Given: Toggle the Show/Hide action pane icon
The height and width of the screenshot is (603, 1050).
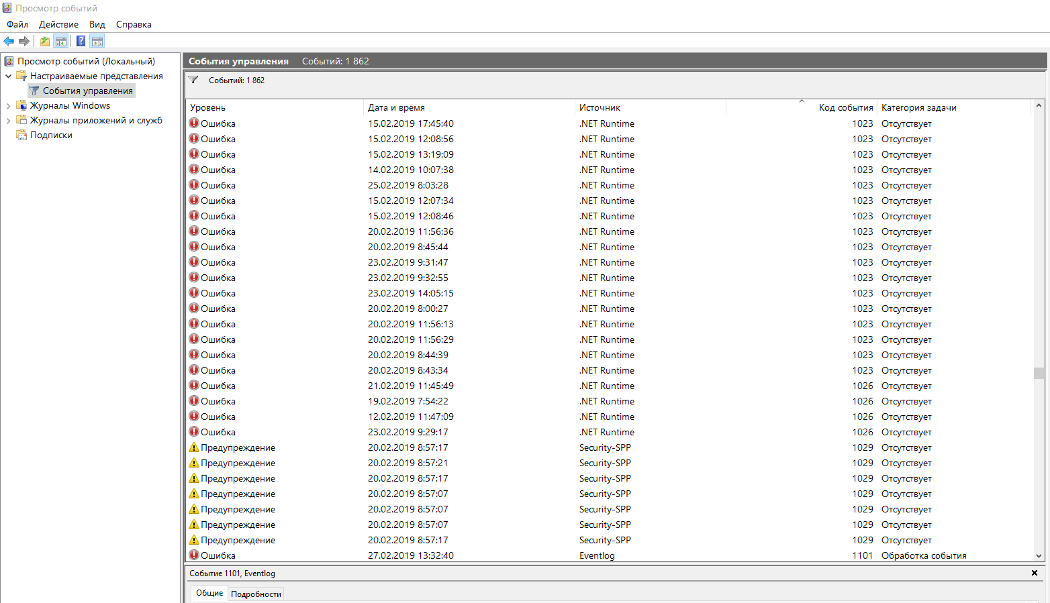Looking at the screenshot, I should tap(97, 41).
